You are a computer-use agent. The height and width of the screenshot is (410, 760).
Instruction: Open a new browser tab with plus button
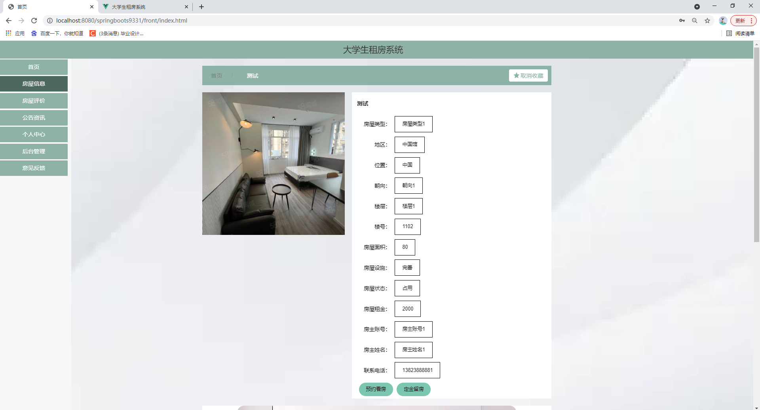201,7
